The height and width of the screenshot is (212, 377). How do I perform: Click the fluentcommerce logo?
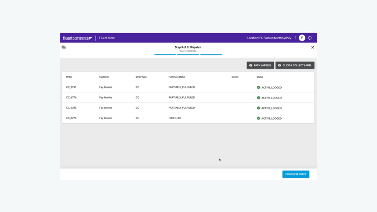coord(77,38)
